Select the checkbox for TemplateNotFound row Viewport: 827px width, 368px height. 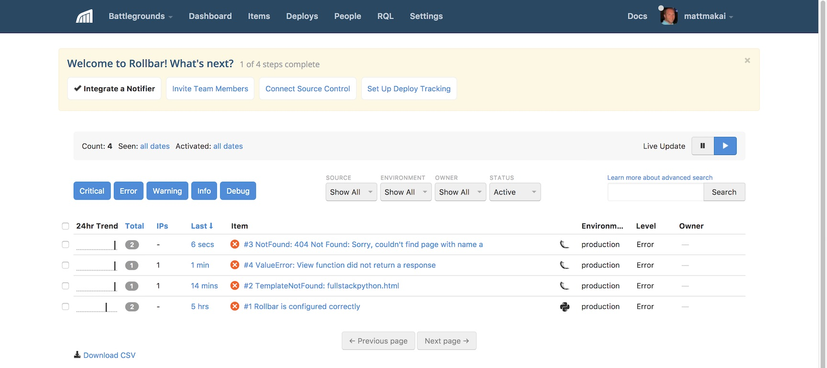tap(66, 286)
